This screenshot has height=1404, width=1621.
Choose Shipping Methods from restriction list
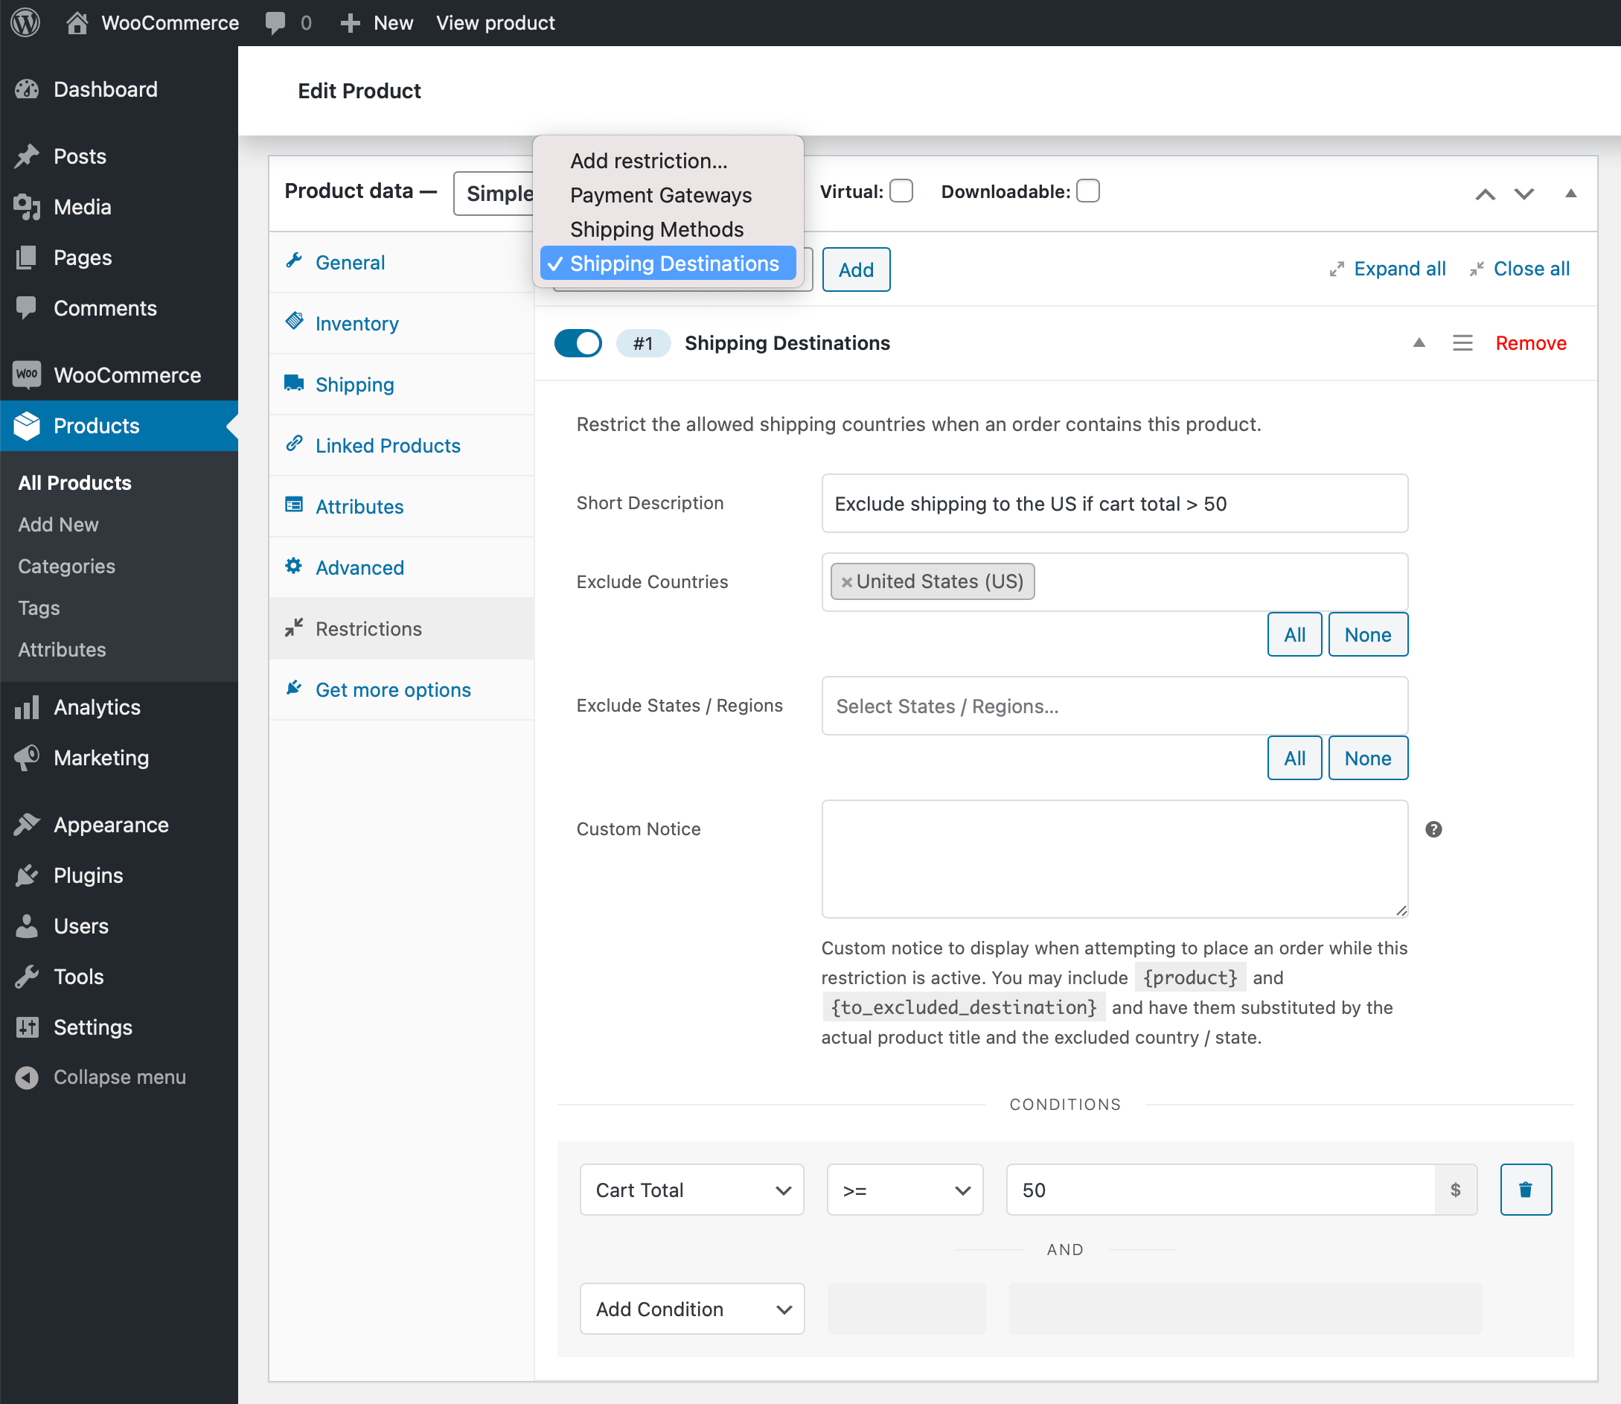656,229
